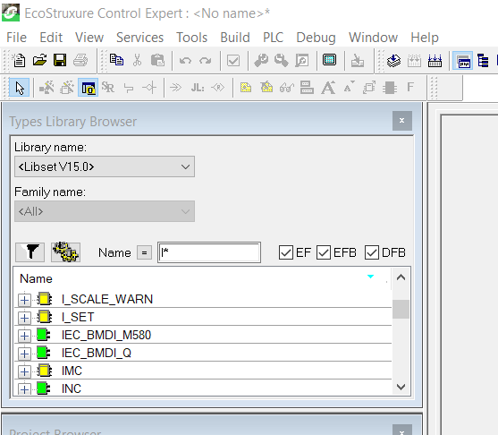This screenshot has width=498, height=435.
Task: Click the Print icon
Action: pyautogui.click(x=80, y=60)
